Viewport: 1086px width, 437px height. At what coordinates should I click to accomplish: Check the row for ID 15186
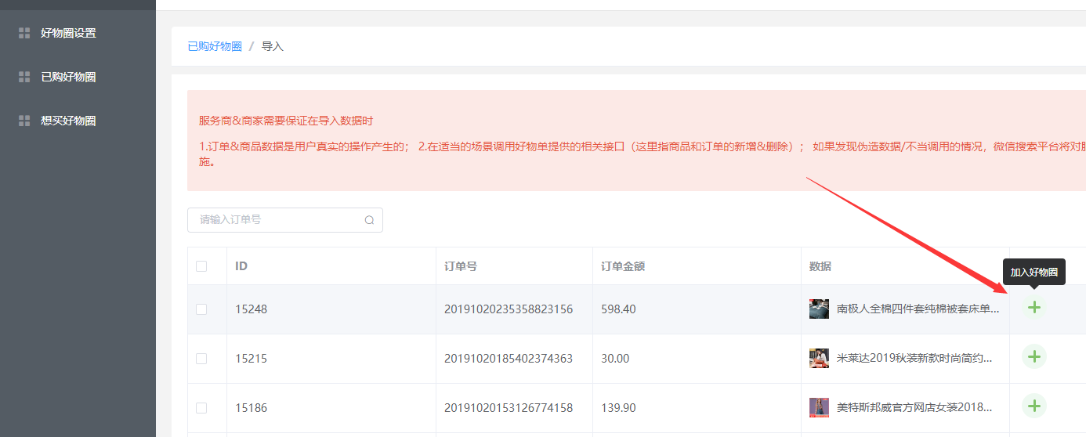(x=201, y=408)
